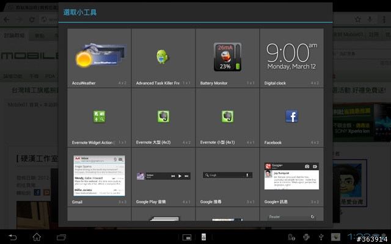Open the 論壇功能 menu on Mobile01 page
Image resolution: width=391 pixels, height=244 pixels.
point(13,76)
